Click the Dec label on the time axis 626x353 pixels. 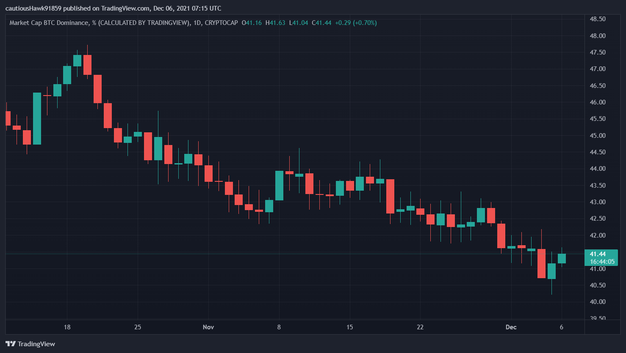coord(511,327)
